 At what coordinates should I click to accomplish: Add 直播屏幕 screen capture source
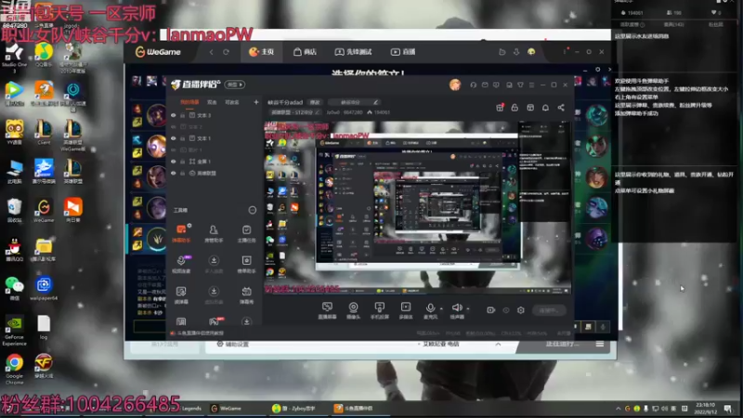(x=327, y=310)
